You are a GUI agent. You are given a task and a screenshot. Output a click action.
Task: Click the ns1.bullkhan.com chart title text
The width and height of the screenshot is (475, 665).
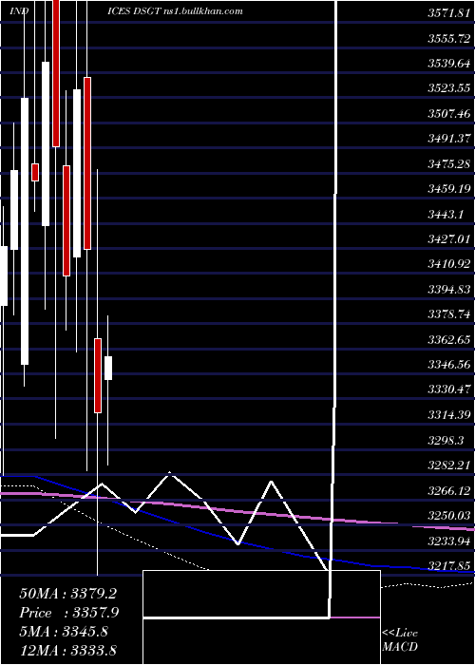point(202,11)
